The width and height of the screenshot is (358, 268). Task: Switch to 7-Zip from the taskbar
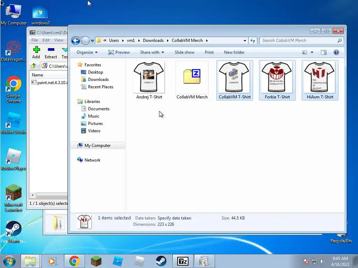coord(182,261)
